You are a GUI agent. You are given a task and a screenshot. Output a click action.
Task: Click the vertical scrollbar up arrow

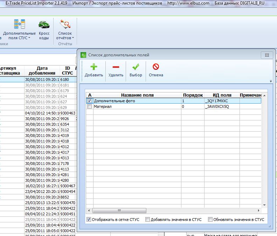click(264, 95)
